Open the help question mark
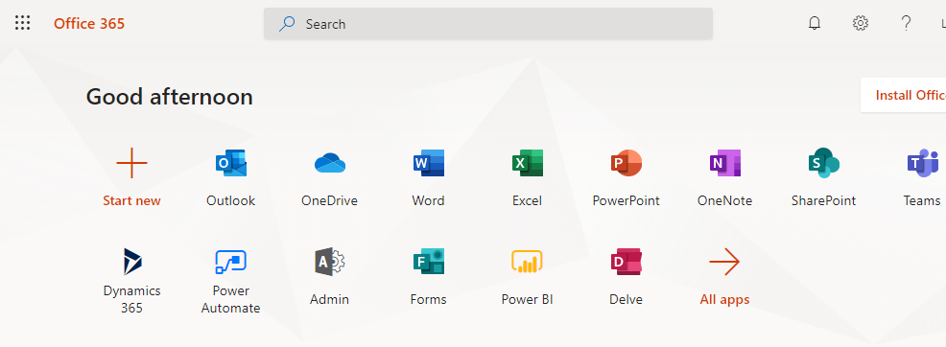The width and height of the screenshot is (946, 347). [x=906, y=24]
